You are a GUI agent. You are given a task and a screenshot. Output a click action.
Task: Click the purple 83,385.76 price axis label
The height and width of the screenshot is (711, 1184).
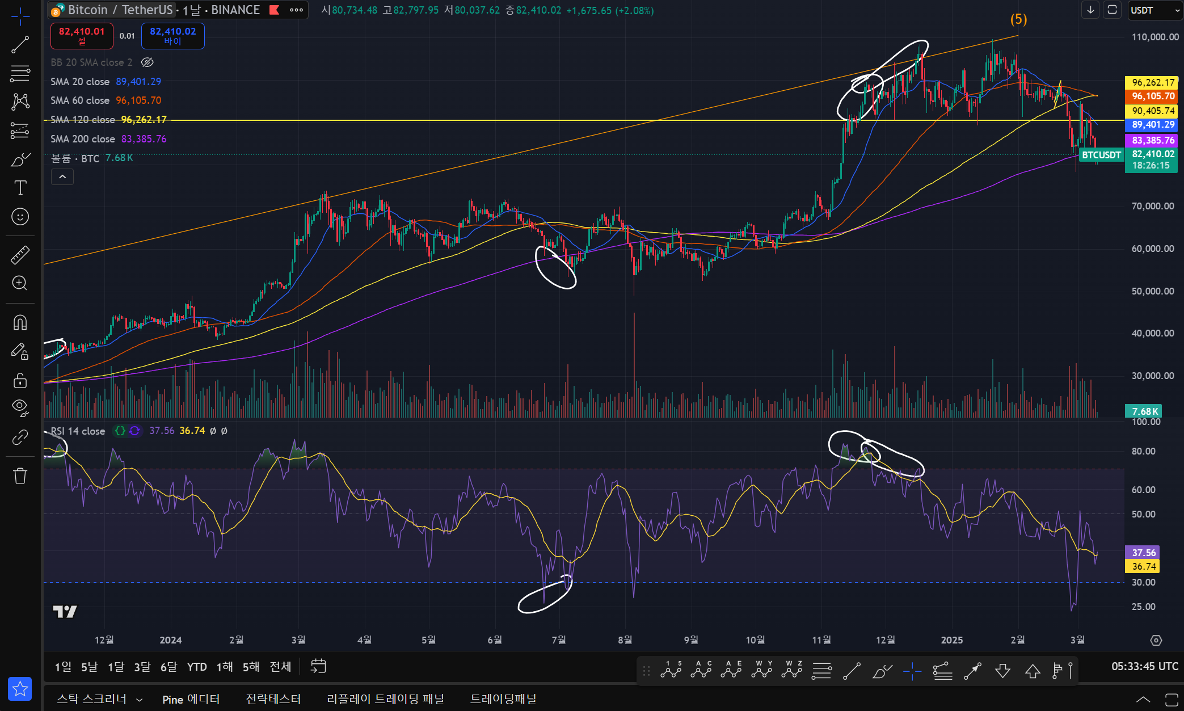coord(1151,140)
